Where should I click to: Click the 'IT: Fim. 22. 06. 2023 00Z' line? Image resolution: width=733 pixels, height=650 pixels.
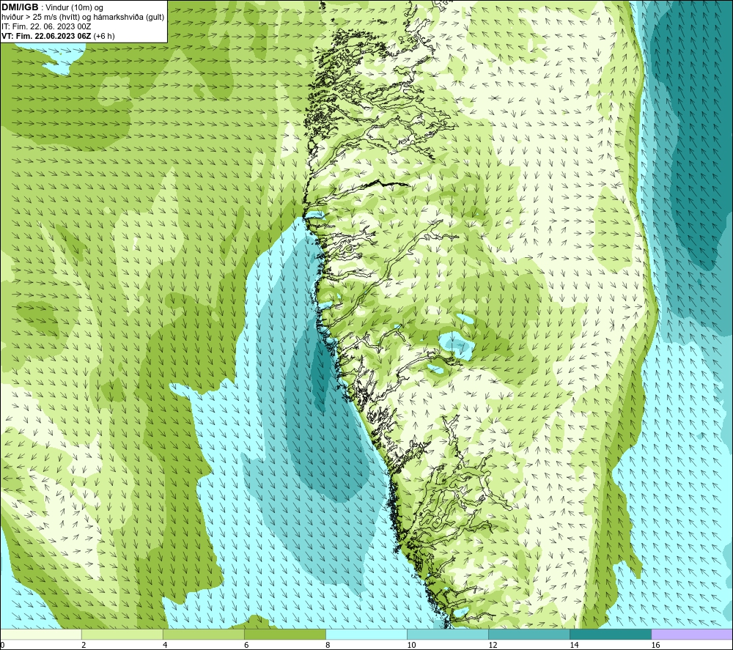[46, 26]
